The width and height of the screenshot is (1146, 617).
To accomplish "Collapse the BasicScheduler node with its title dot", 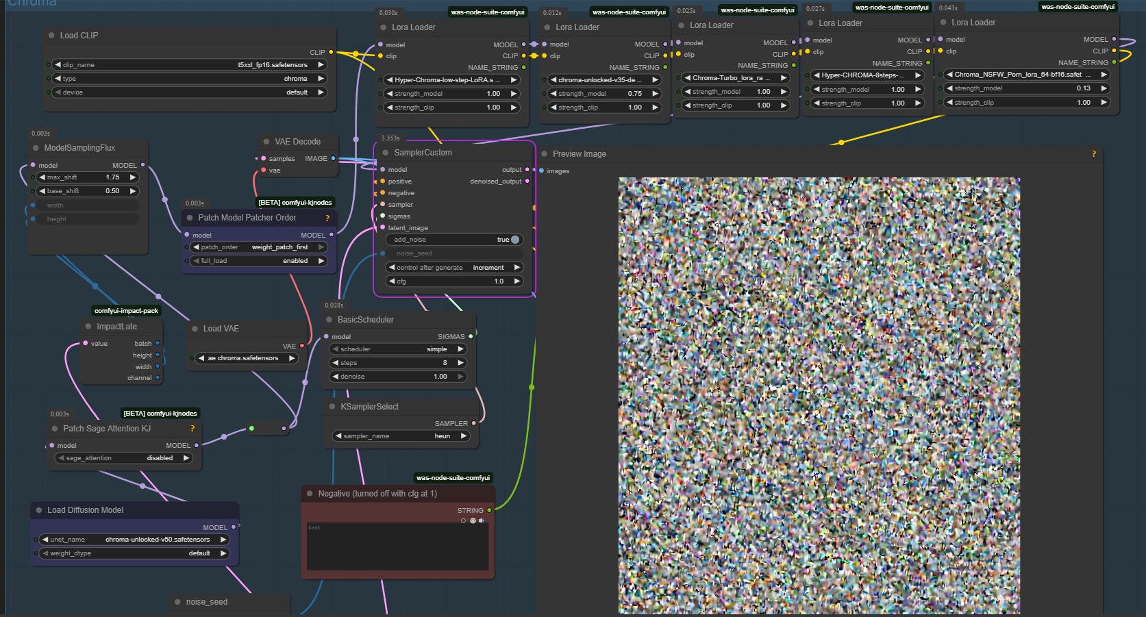I will (329, 320).
